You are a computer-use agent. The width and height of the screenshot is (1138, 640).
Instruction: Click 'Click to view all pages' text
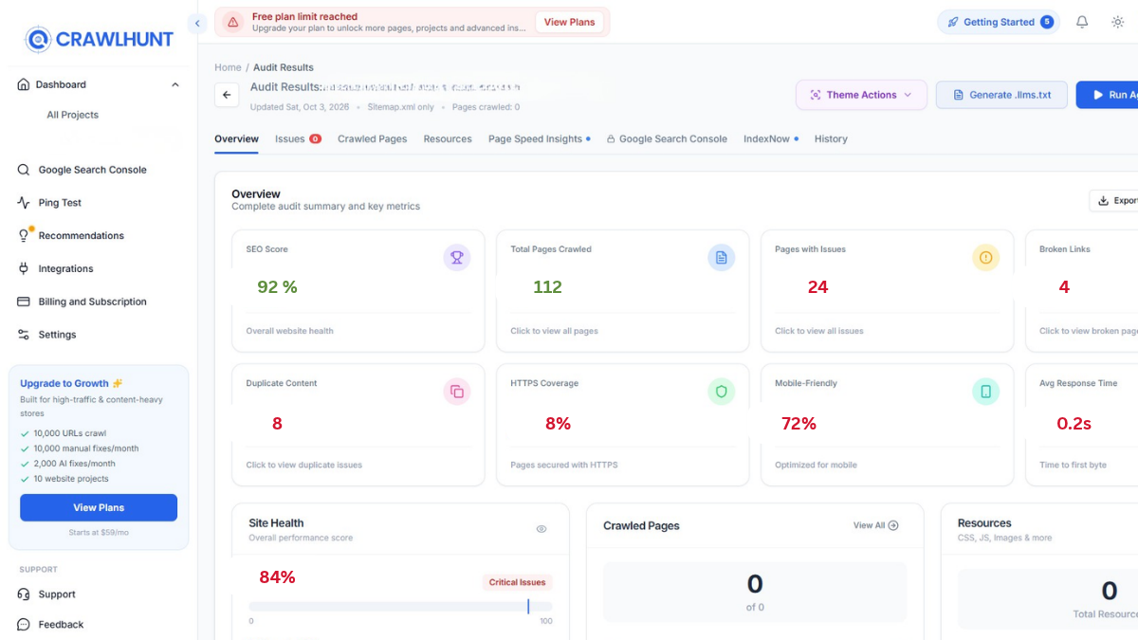[x=554, y=331]
